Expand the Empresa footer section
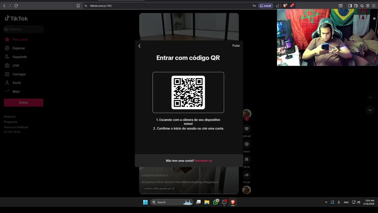The width and height of the screenshot is (378, 213). [10, 117]
